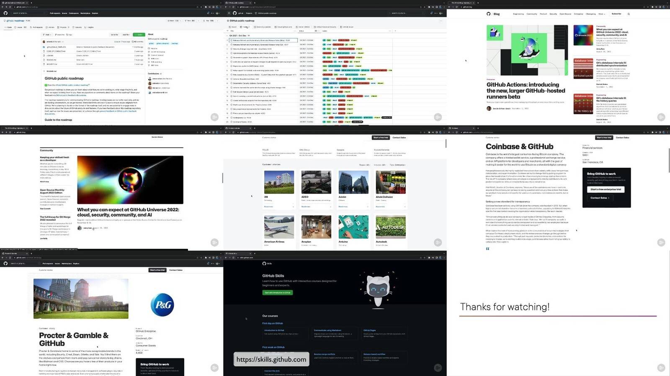The width and height of the screenshot is (670, 376).
Task: Click GitHub logo in project board window
Action: tap(235, 13)
